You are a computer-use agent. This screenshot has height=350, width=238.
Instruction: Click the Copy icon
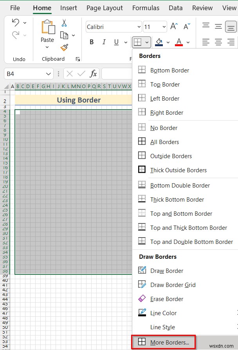pyautogui.click(x=64, y=35)
